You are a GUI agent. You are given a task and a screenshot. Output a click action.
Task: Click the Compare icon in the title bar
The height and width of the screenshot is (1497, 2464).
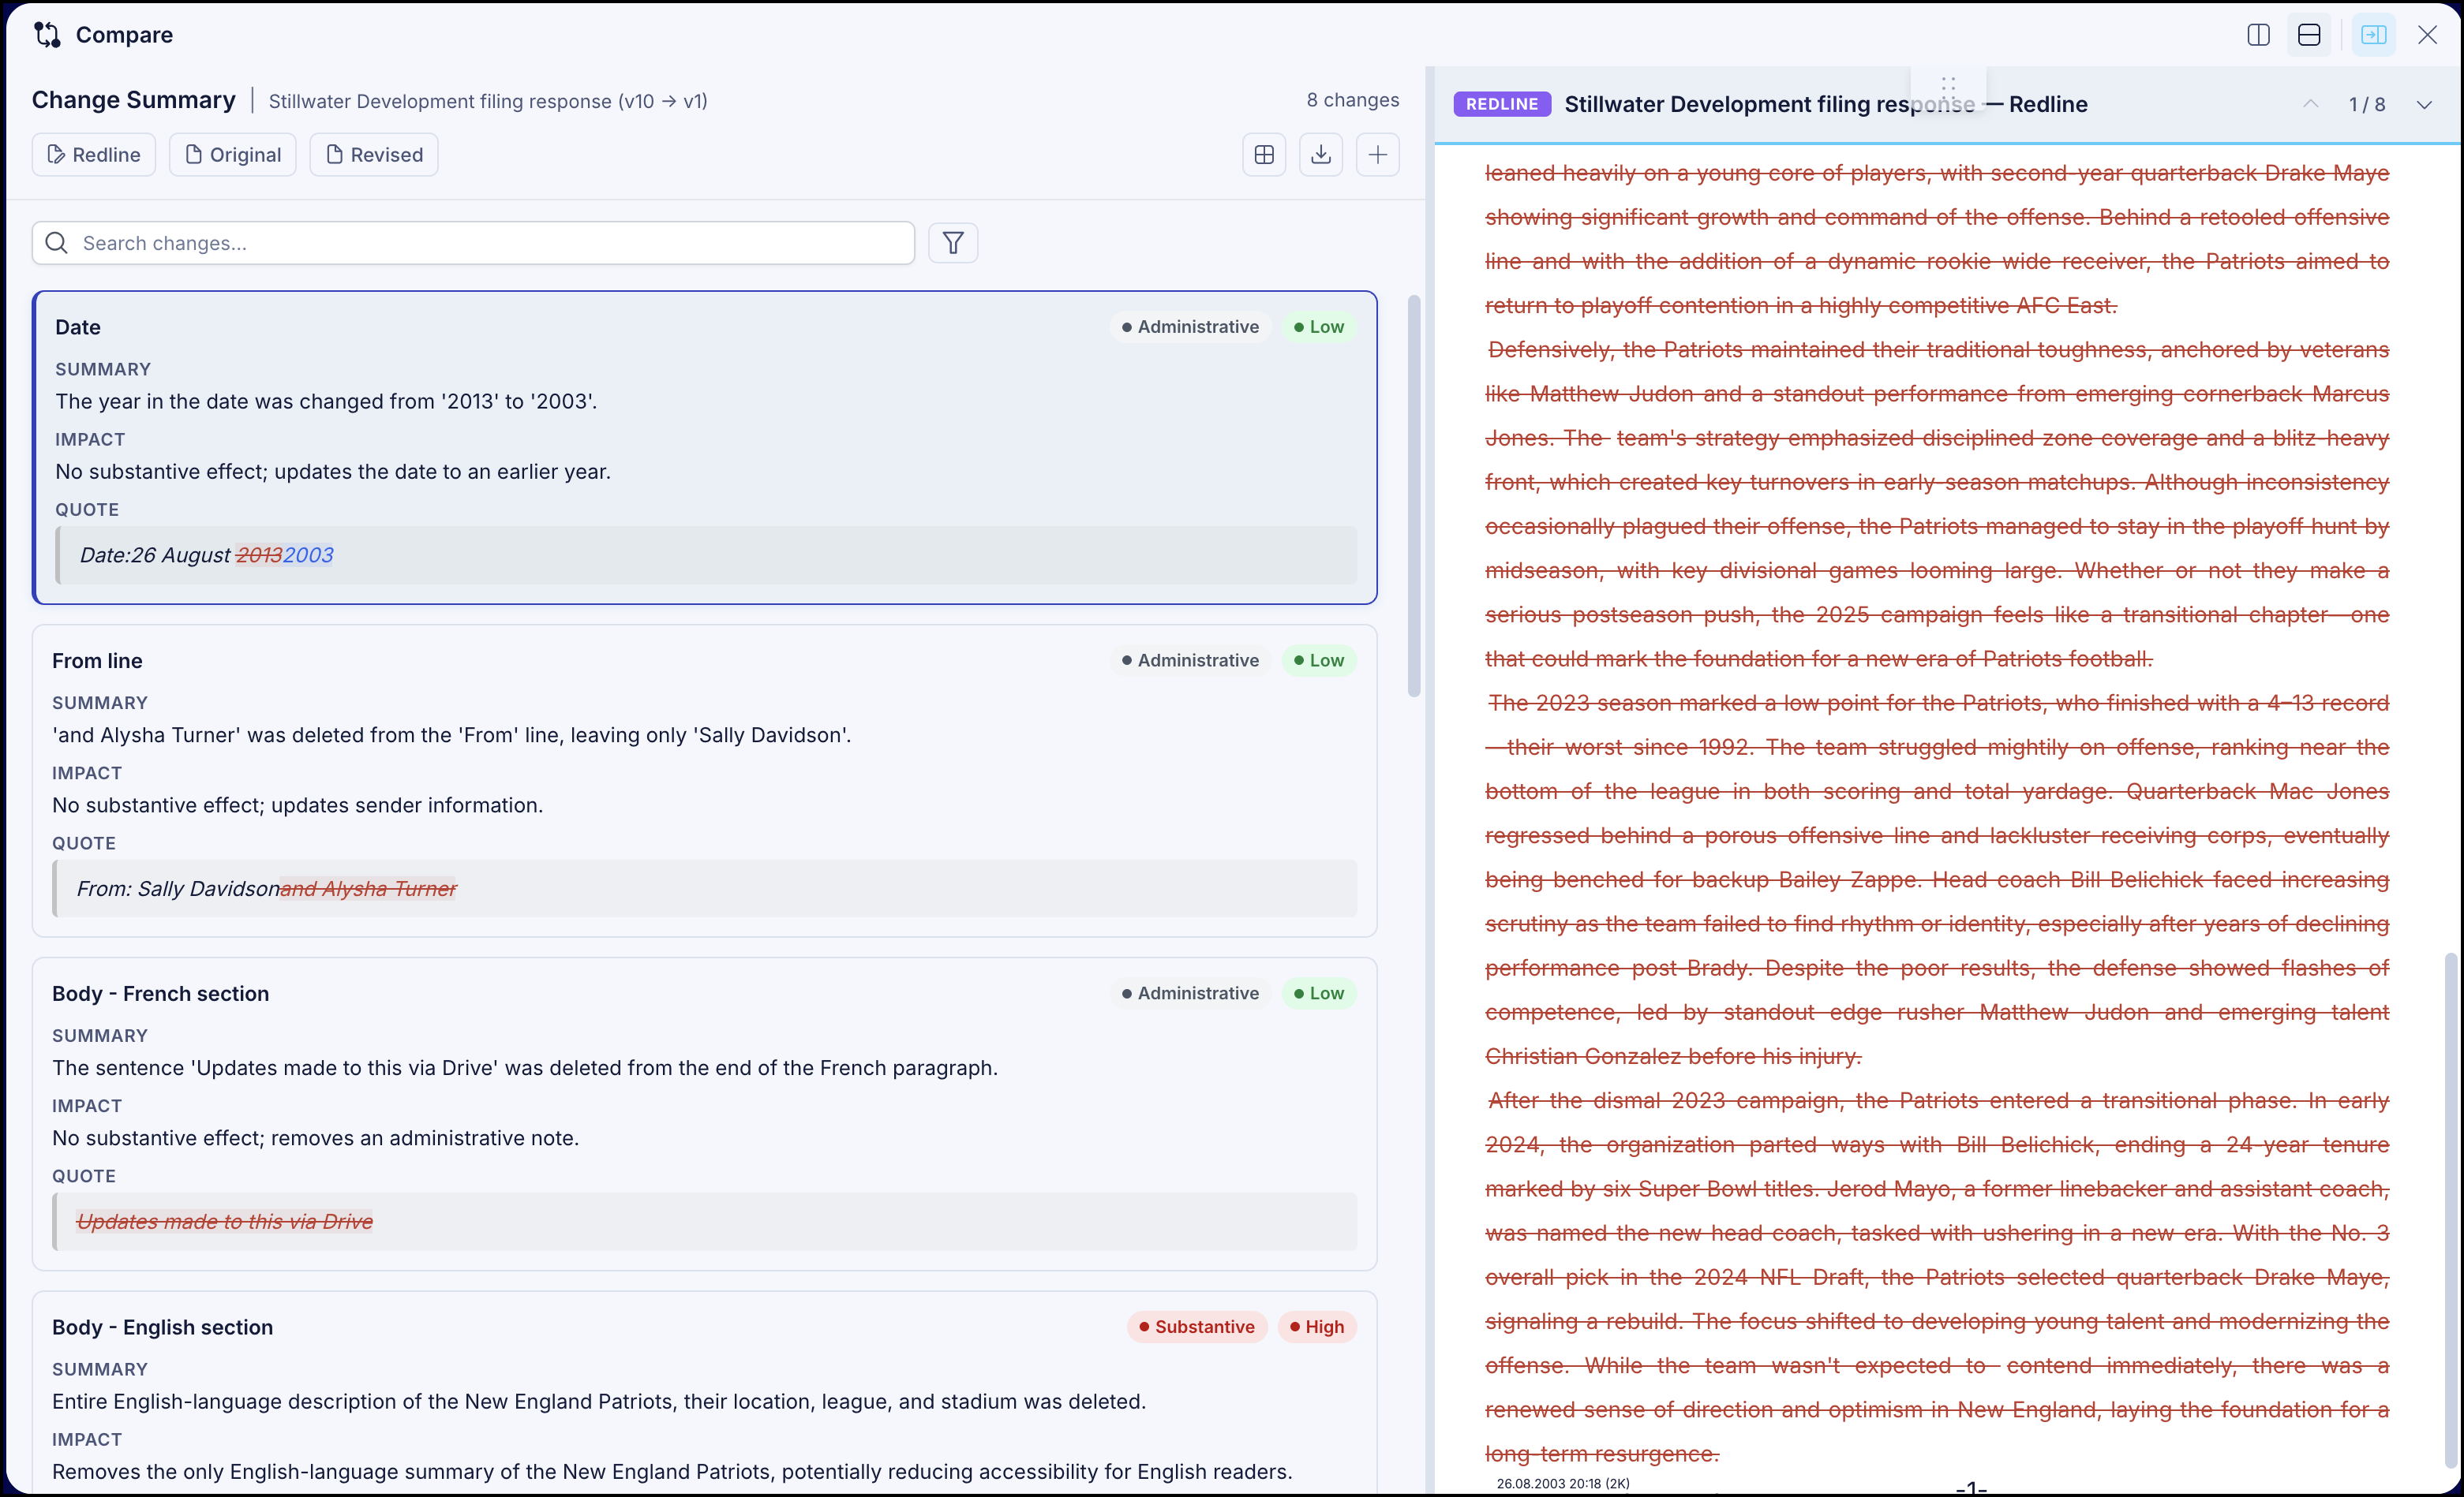pyautogui.click(x=47, y=35)
